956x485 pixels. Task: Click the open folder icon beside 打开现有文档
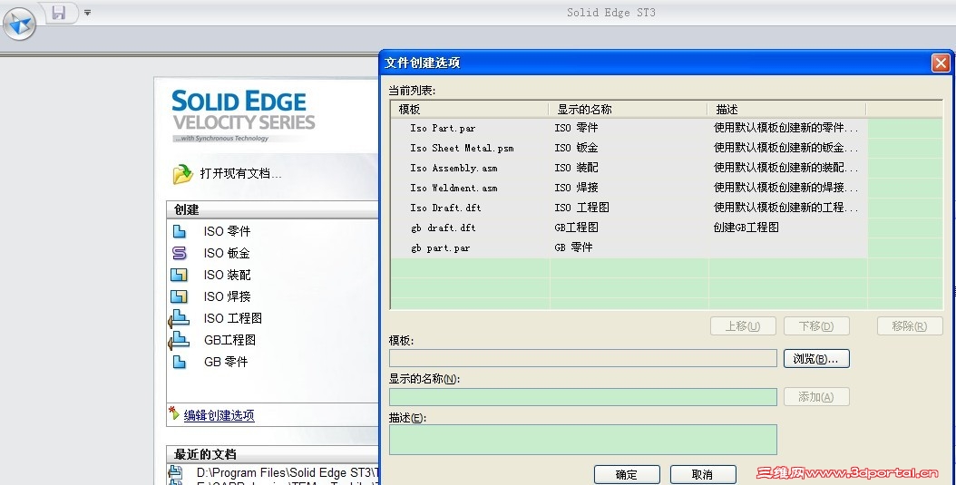tap(182, 174)
